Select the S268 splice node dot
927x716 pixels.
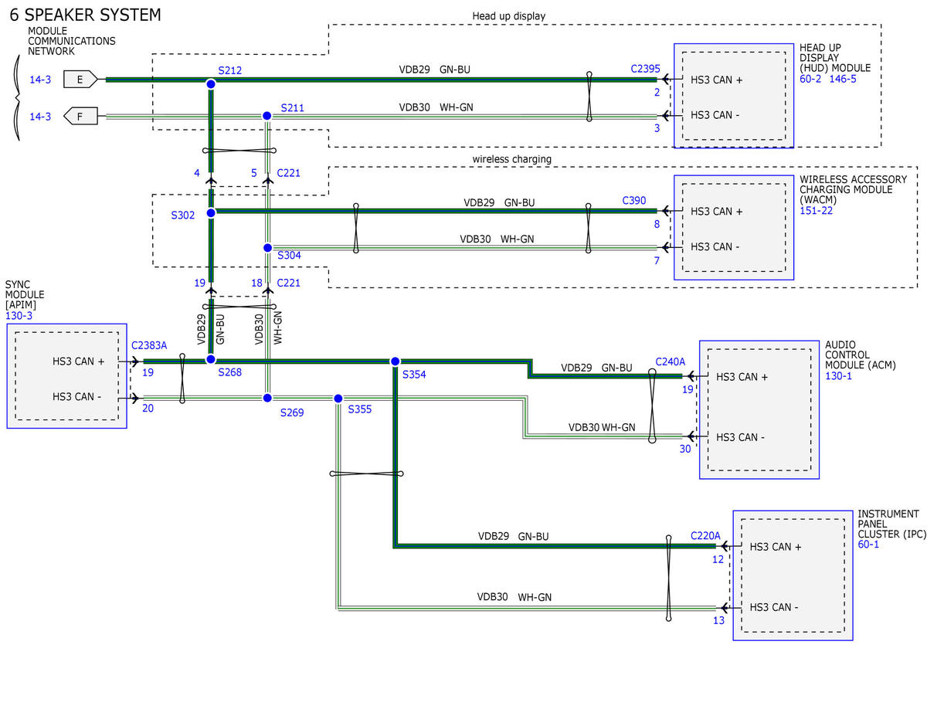pyautogui.click(x=210, y=360)
